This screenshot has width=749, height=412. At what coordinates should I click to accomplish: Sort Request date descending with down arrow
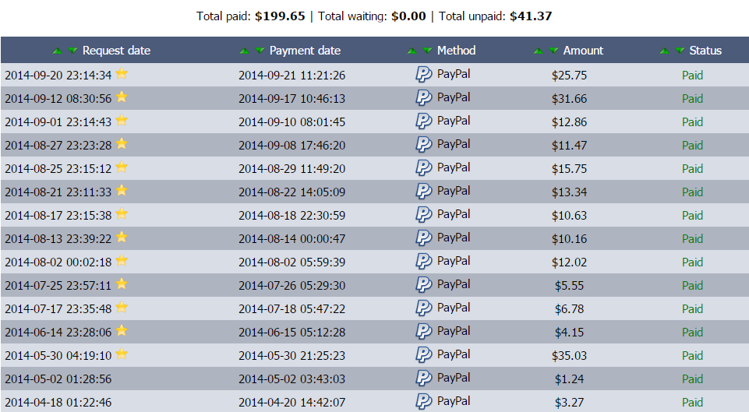coord(72,51)
